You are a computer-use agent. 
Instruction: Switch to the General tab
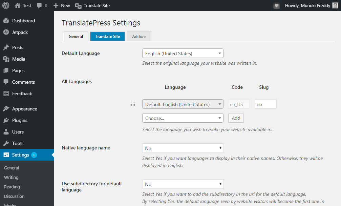(76, 36)
